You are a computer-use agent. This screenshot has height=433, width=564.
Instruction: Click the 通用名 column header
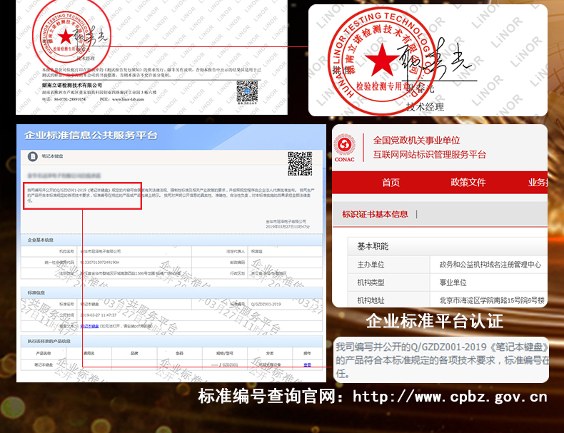pos(89,354)
